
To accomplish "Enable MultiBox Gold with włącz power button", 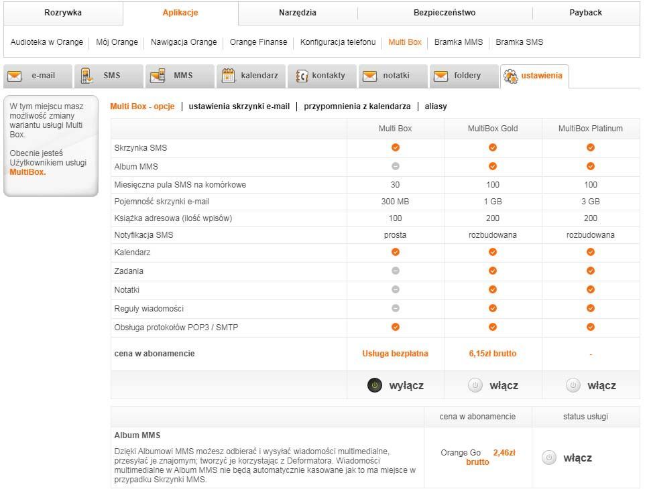I will pyautogui.click(x=475, y=385).
